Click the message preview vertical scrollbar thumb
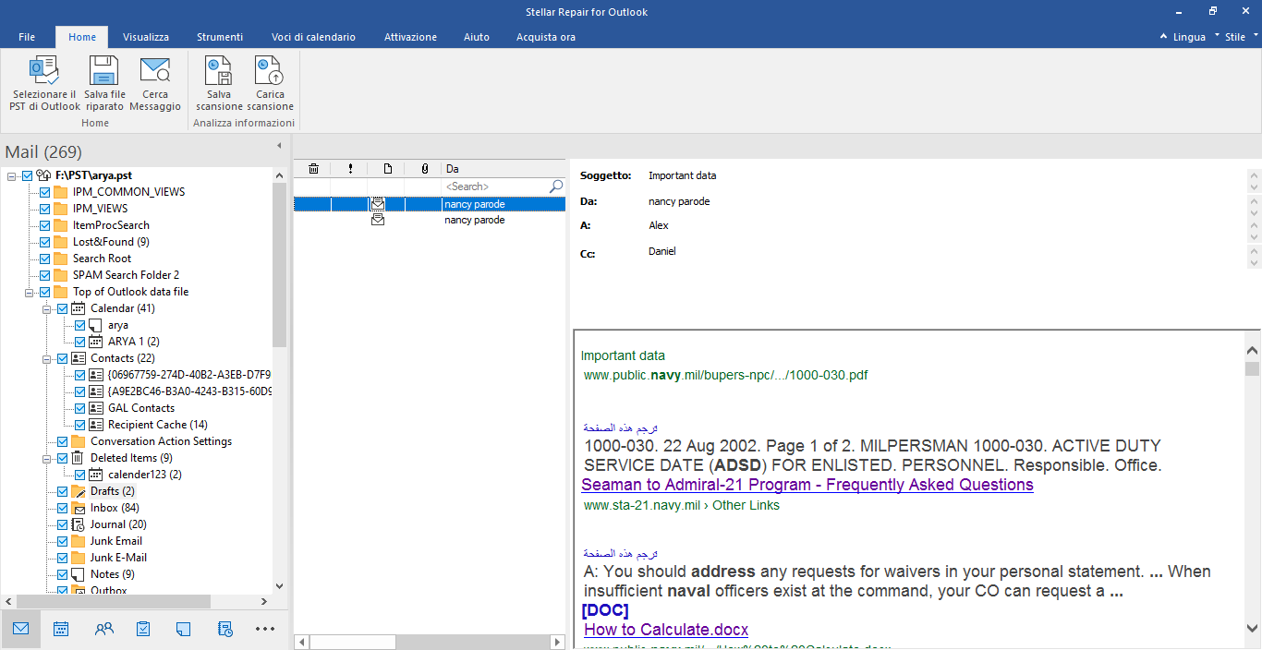Screen dimensions: 1262x650 click(x=1252, y=369)
